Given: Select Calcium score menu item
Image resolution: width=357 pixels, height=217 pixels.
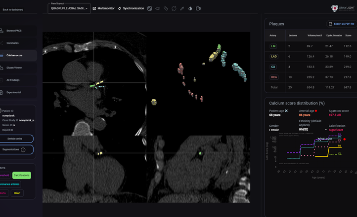Looking at the screenshot, I should tap(18, 55).
